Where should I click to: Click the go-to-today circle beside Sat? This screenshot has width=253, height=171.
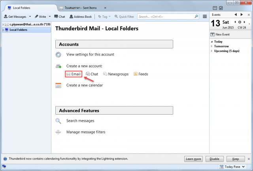tap(240, 22)
